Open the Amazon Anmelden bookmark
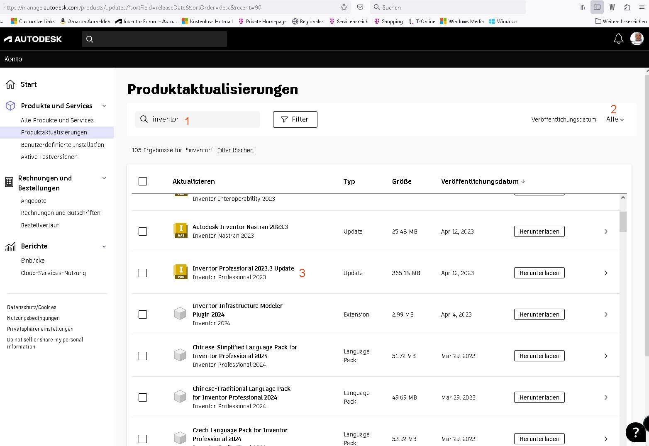649x446 pixels. [x=85, y=21]
